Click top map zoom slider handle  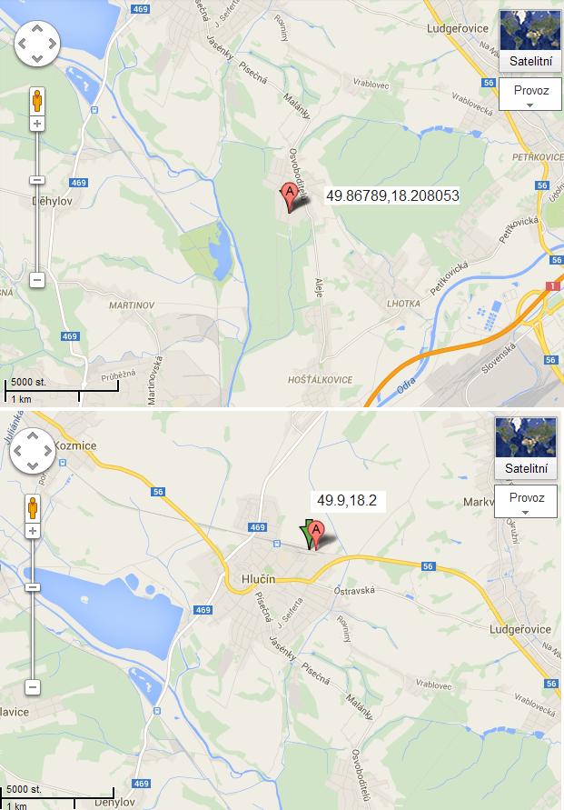36,180
